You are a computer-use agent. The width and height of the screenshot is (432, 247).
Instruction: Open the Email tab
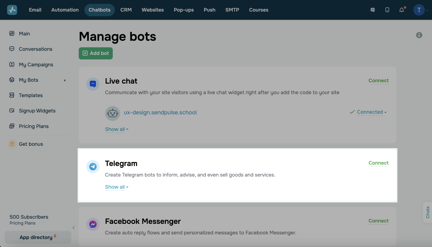coord(35,10)
